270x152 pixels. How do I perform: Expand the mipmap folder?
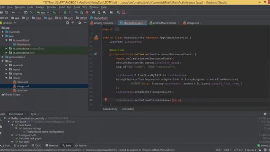coord(6,73)
